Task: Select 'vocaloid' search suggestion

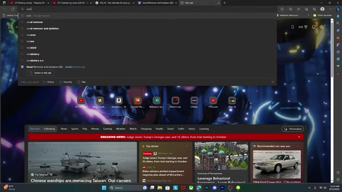Action: click(147, 47)
